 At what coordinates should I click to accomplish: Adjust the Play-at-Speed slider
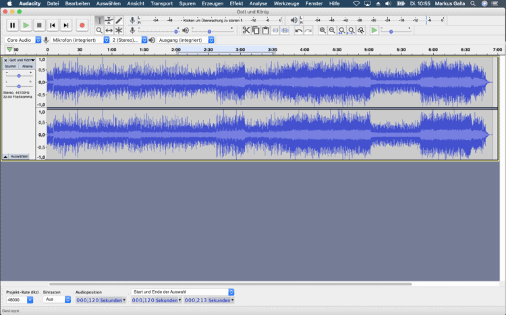(x=396, y=31)
